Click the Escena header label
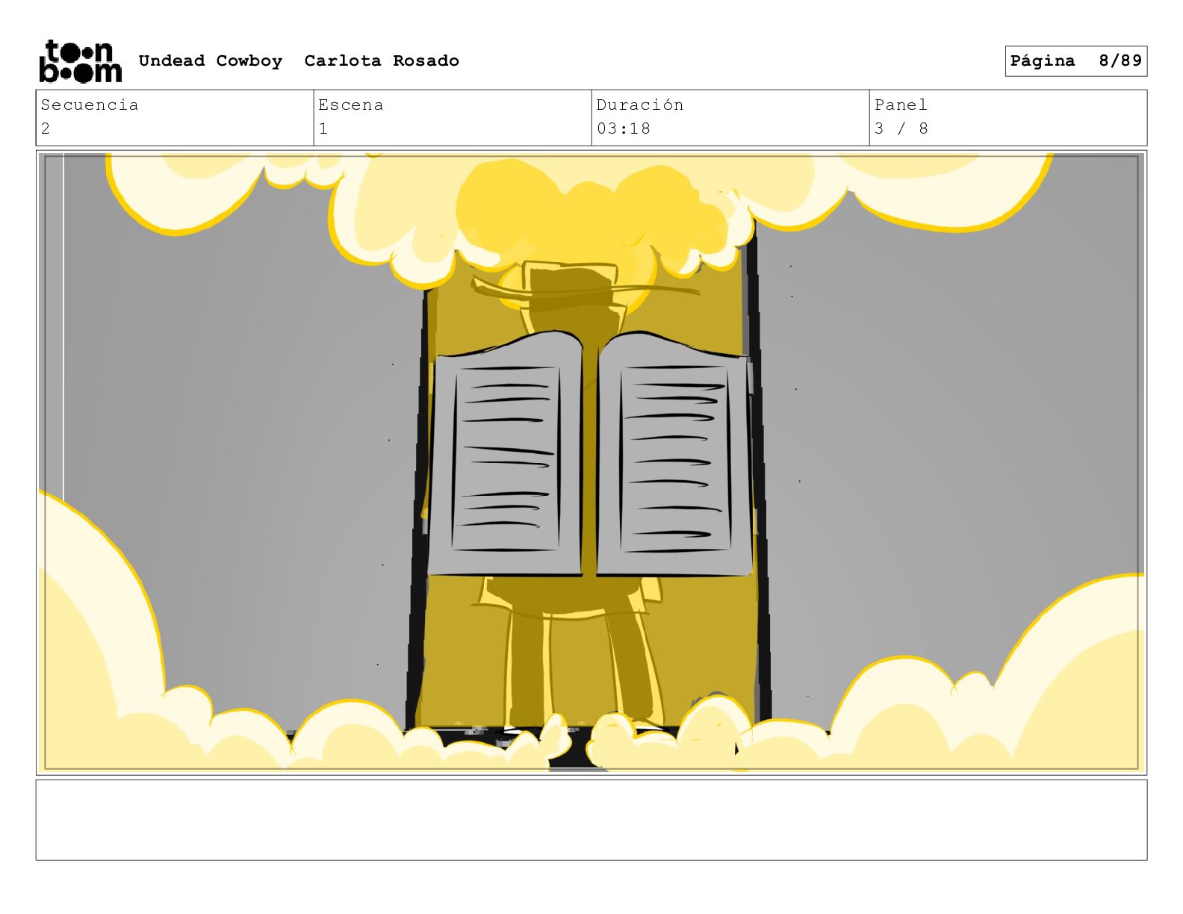Viewport: 1183px width, 914px height. coord(351,105)
